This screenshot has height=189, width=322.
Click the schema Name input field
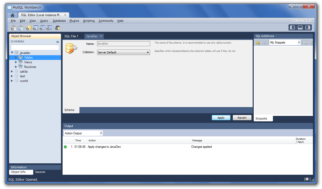point(124,44)
